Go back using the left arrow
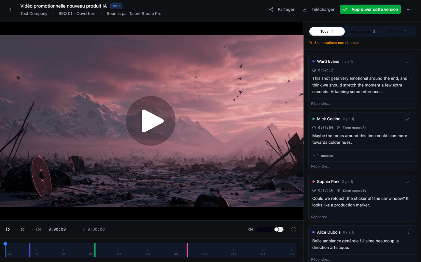The image size is (421, 262). [10, 10]
